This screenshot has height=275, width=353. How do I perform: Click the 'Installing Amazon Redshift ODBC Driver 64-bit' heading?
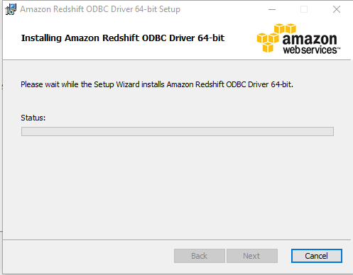point(123,38)
